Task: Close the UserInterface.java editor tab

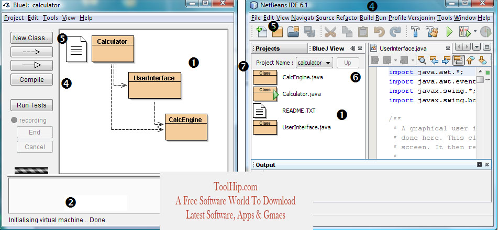Action: pyautogui.click(x=448, y=49)
